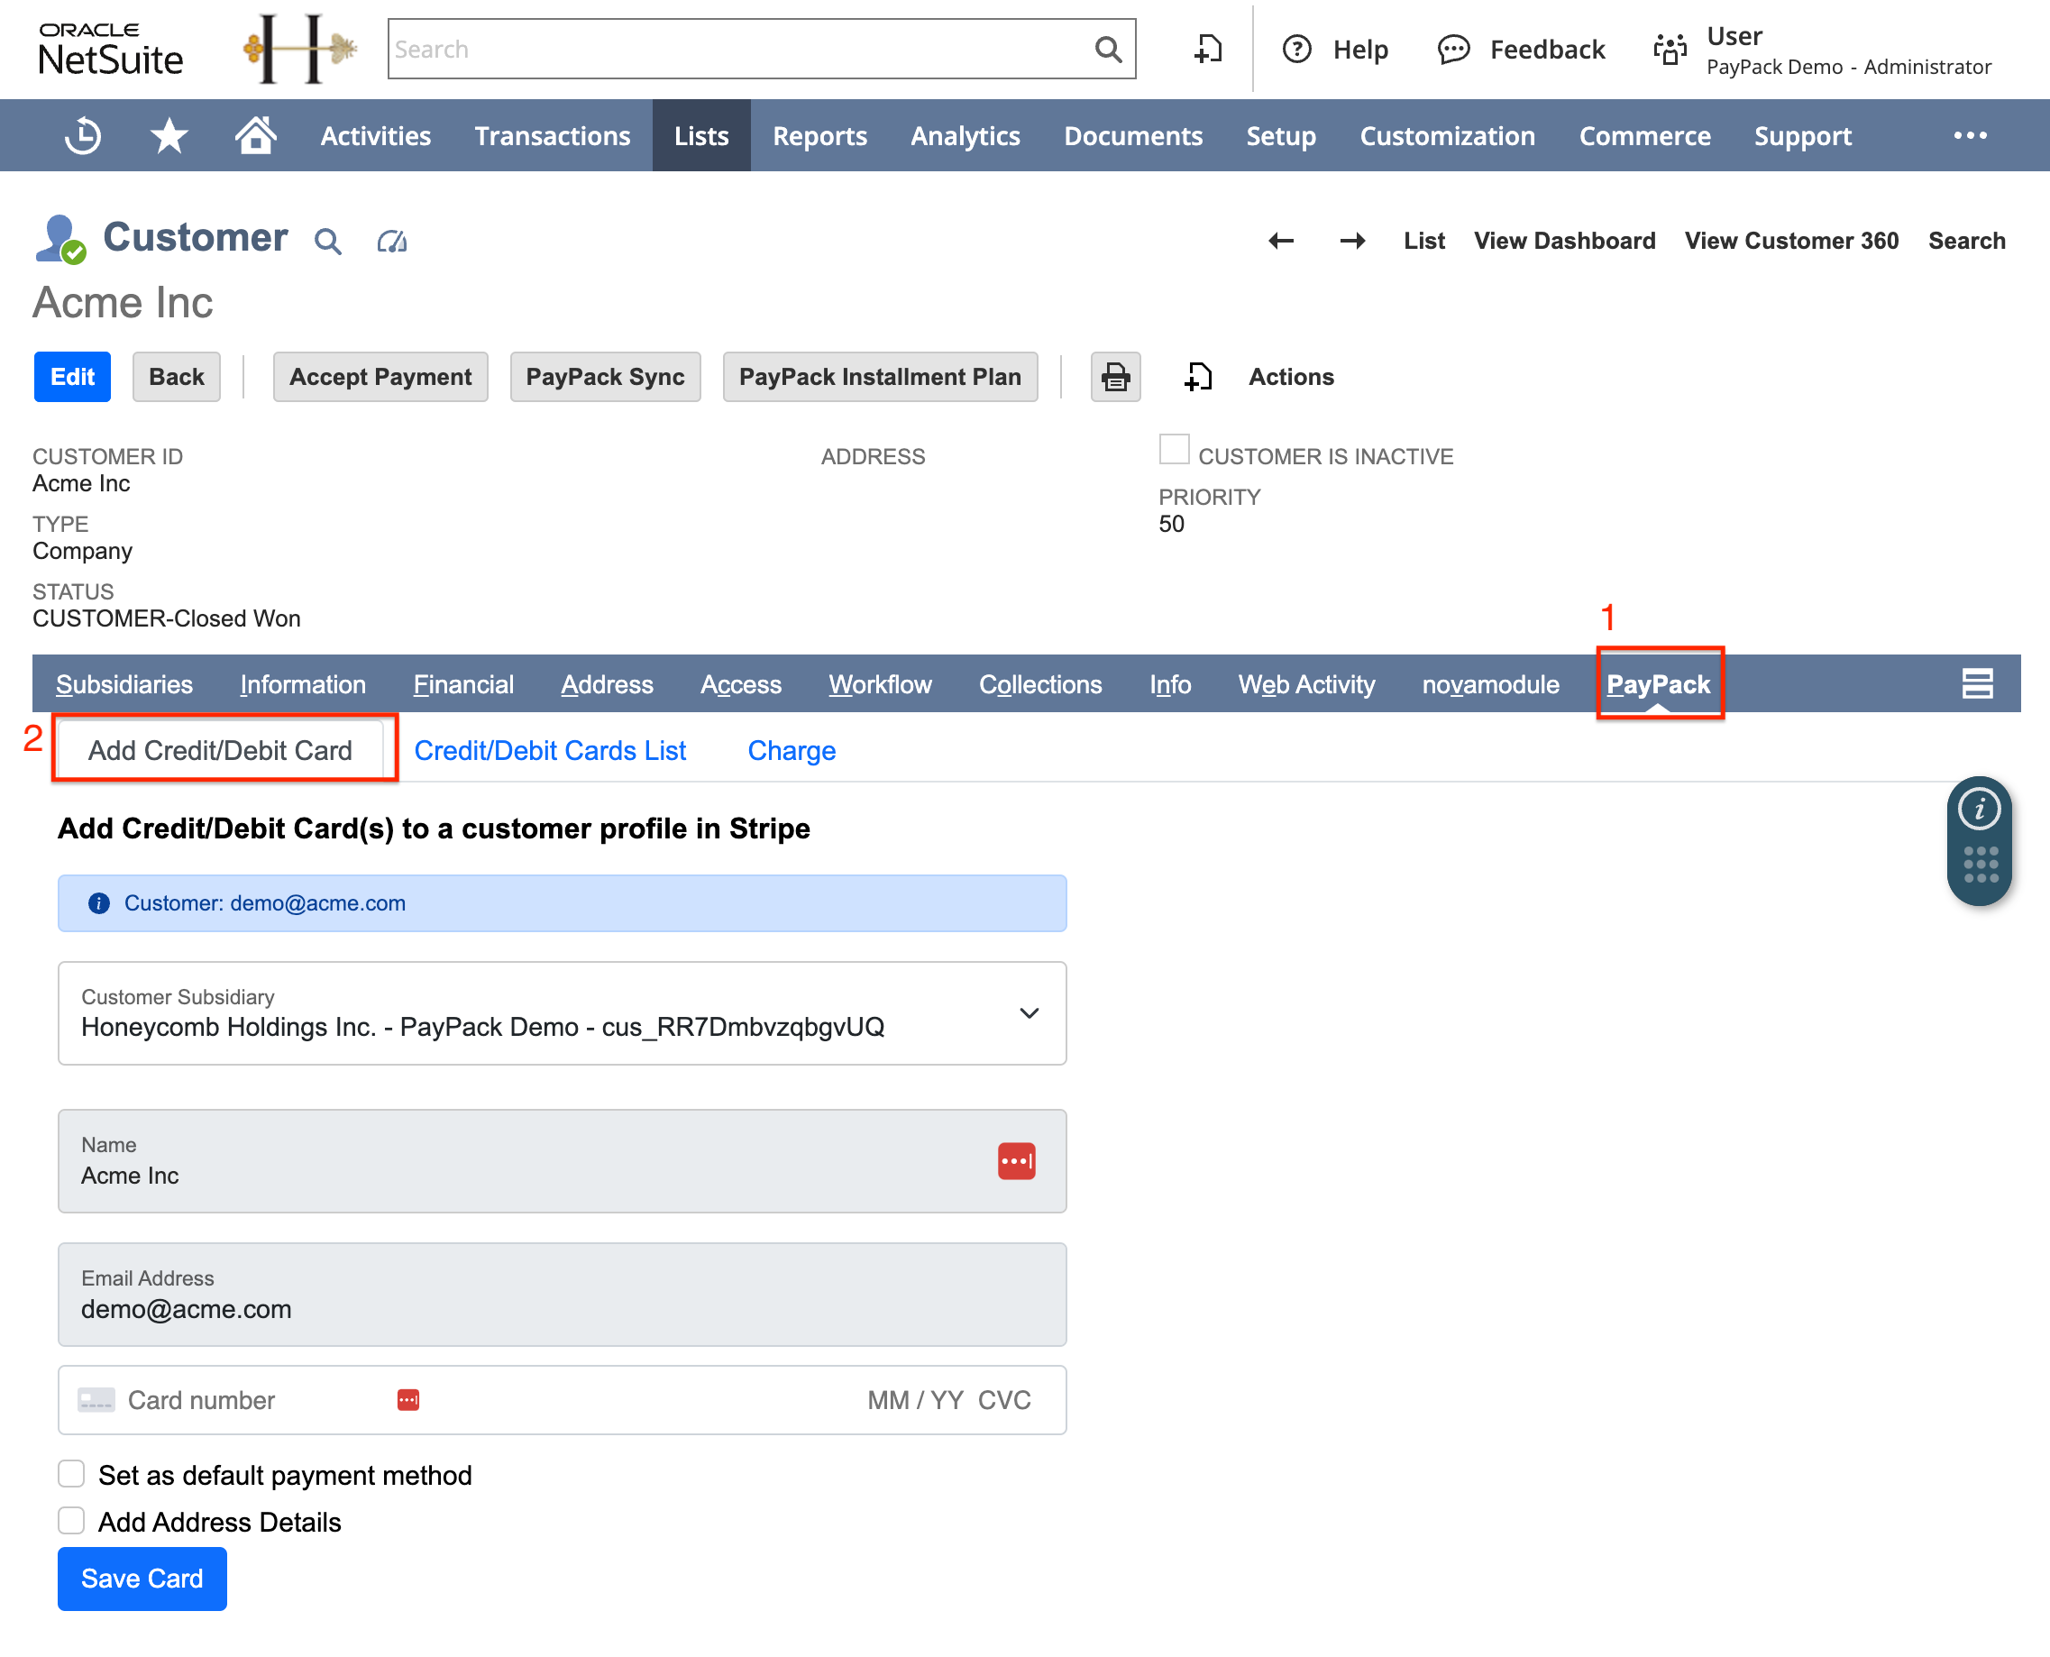
Task: Open quick search beside the Customer title
Action: coord(327,241)
